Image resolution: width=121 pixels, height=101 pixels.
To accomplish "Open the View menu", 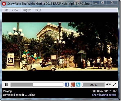I will coord(15,10).
